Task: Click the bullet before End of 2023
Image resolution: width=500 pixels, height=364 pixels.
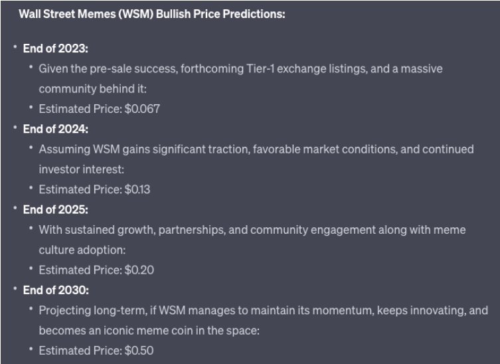Action: (15, 47)
